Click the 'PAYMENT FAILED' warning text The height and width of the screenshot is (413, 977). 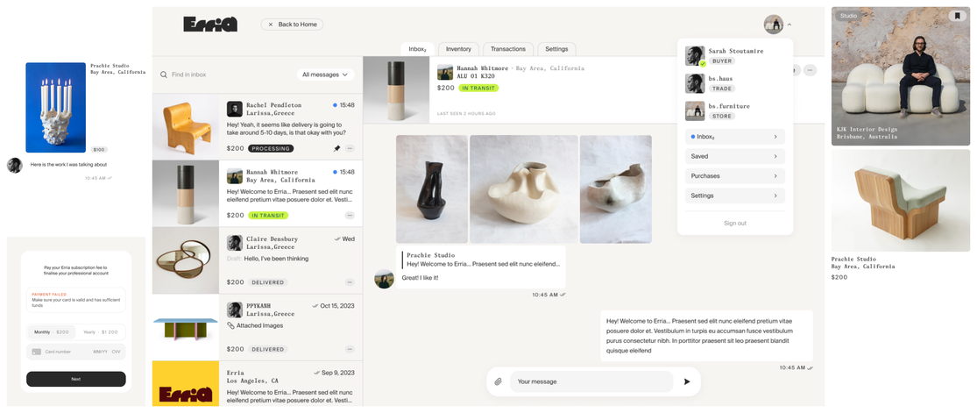click(x=49, y=295)
